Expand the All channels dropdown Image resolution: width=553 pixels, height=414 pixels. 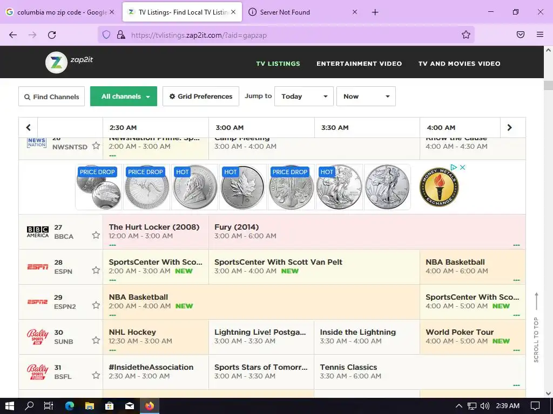(x=124, y=96)
